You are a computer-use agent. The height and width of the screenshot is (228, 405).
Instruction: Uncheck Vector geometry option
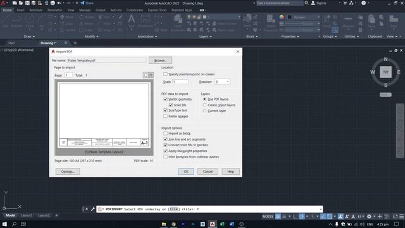point(165,99)
